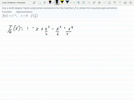Screen dimensions: 134x100
Task: Click the ink to text icon
Action: [89, 2]
